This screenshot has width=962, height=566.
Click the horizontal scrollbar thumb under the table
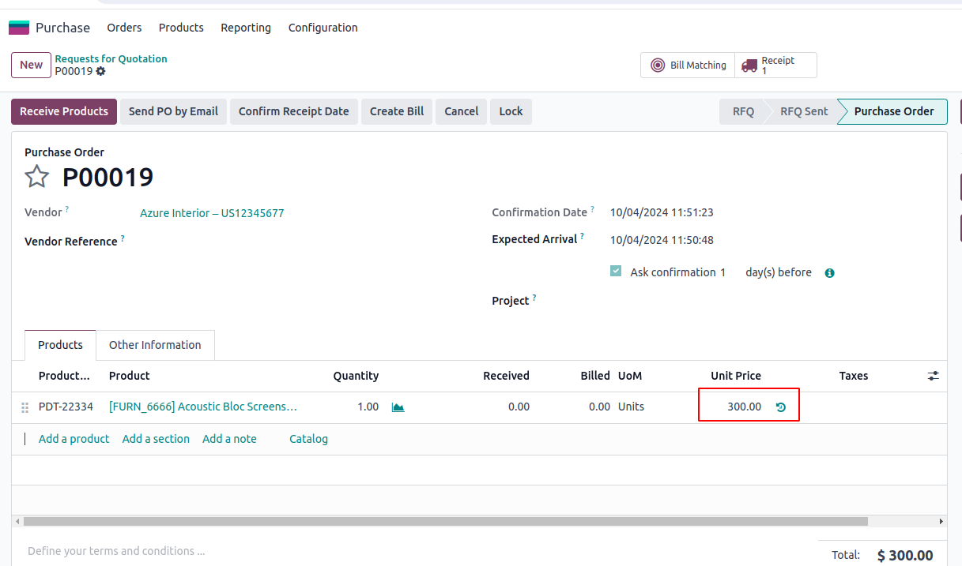coord(446,522)
